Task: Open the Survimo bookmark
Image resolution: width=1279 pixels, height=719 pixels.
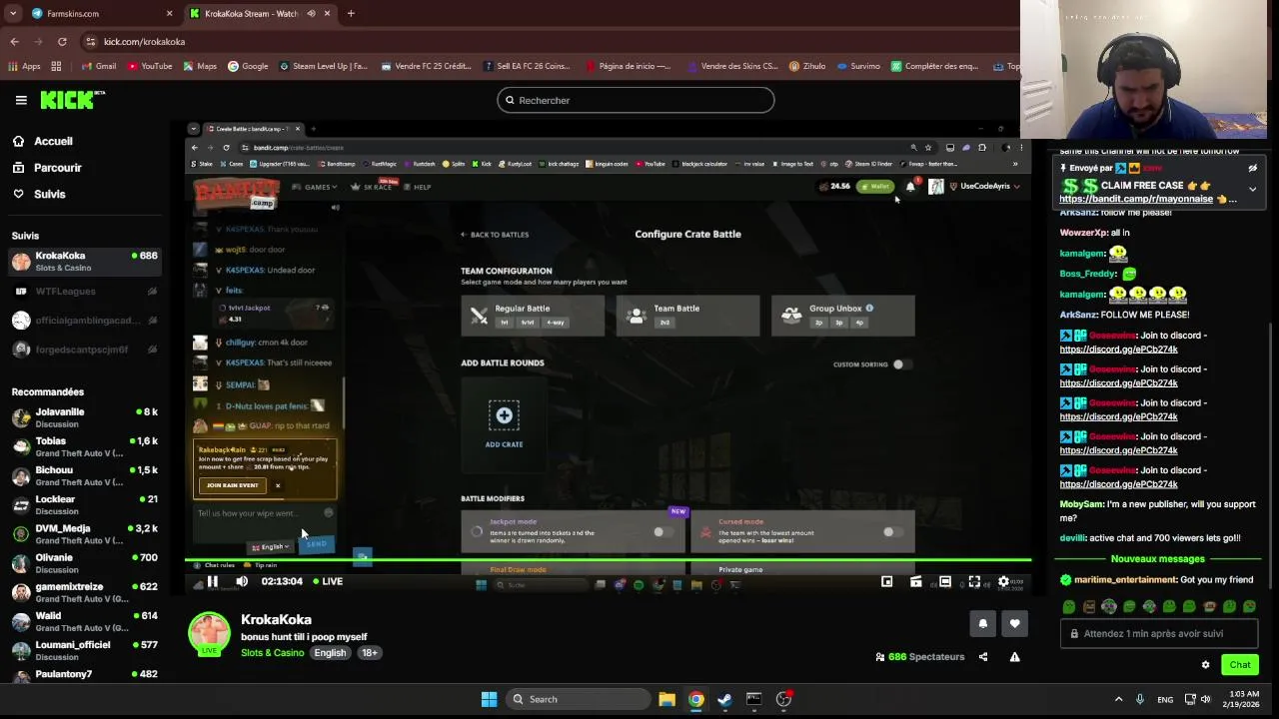Action: point(858,66)
